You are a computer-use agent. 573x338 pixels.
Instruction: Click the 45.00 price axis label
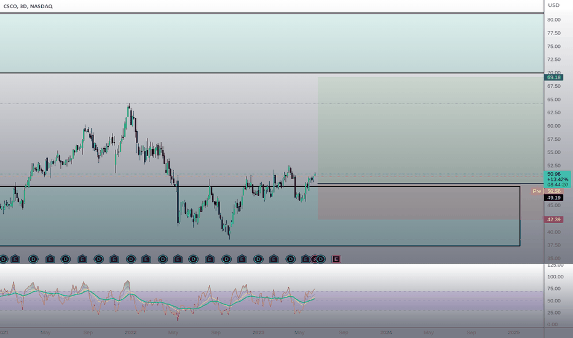pos(553,205)
